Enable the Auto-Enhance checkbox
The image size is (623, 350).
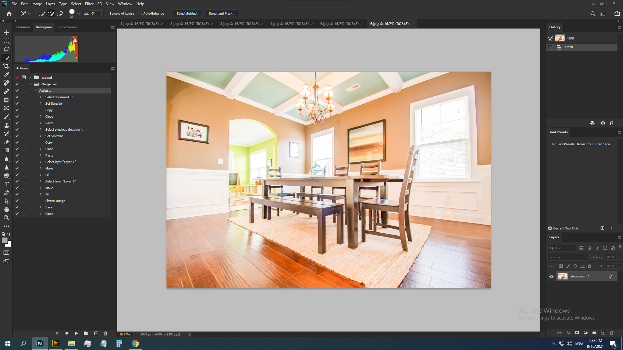140,14
